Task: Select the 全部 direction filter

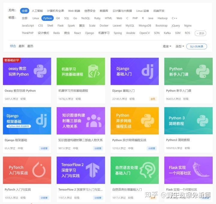Action: pos(25,11)
